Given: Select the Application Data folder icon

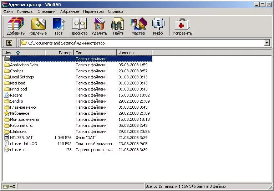Looking at the screenshot, I should (7, 65).
